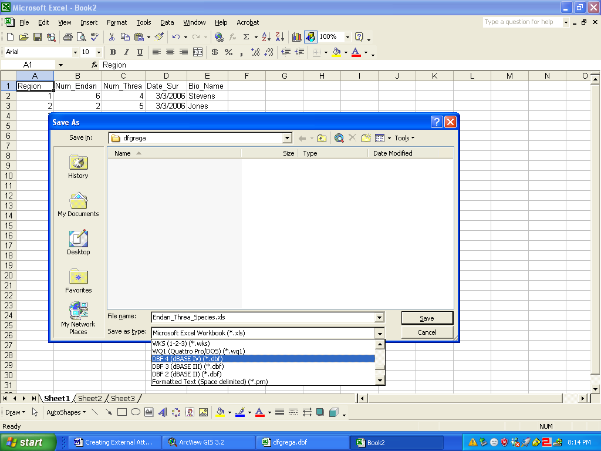Toggle Center alignment
The height and width of the screenshot is (451, 601).
point(170,52)
